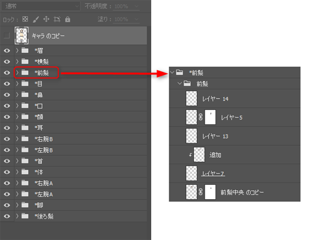The image size is (312, 240).
Task: Select the underlined レイヤー7 layer
Action: (235, 173)
